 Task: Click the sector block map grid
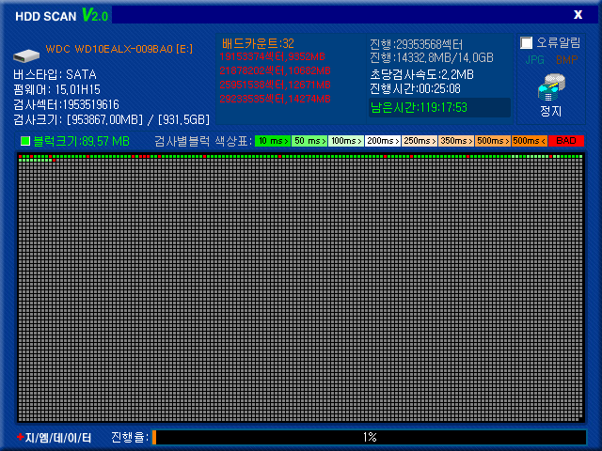[x=301, y=288]
